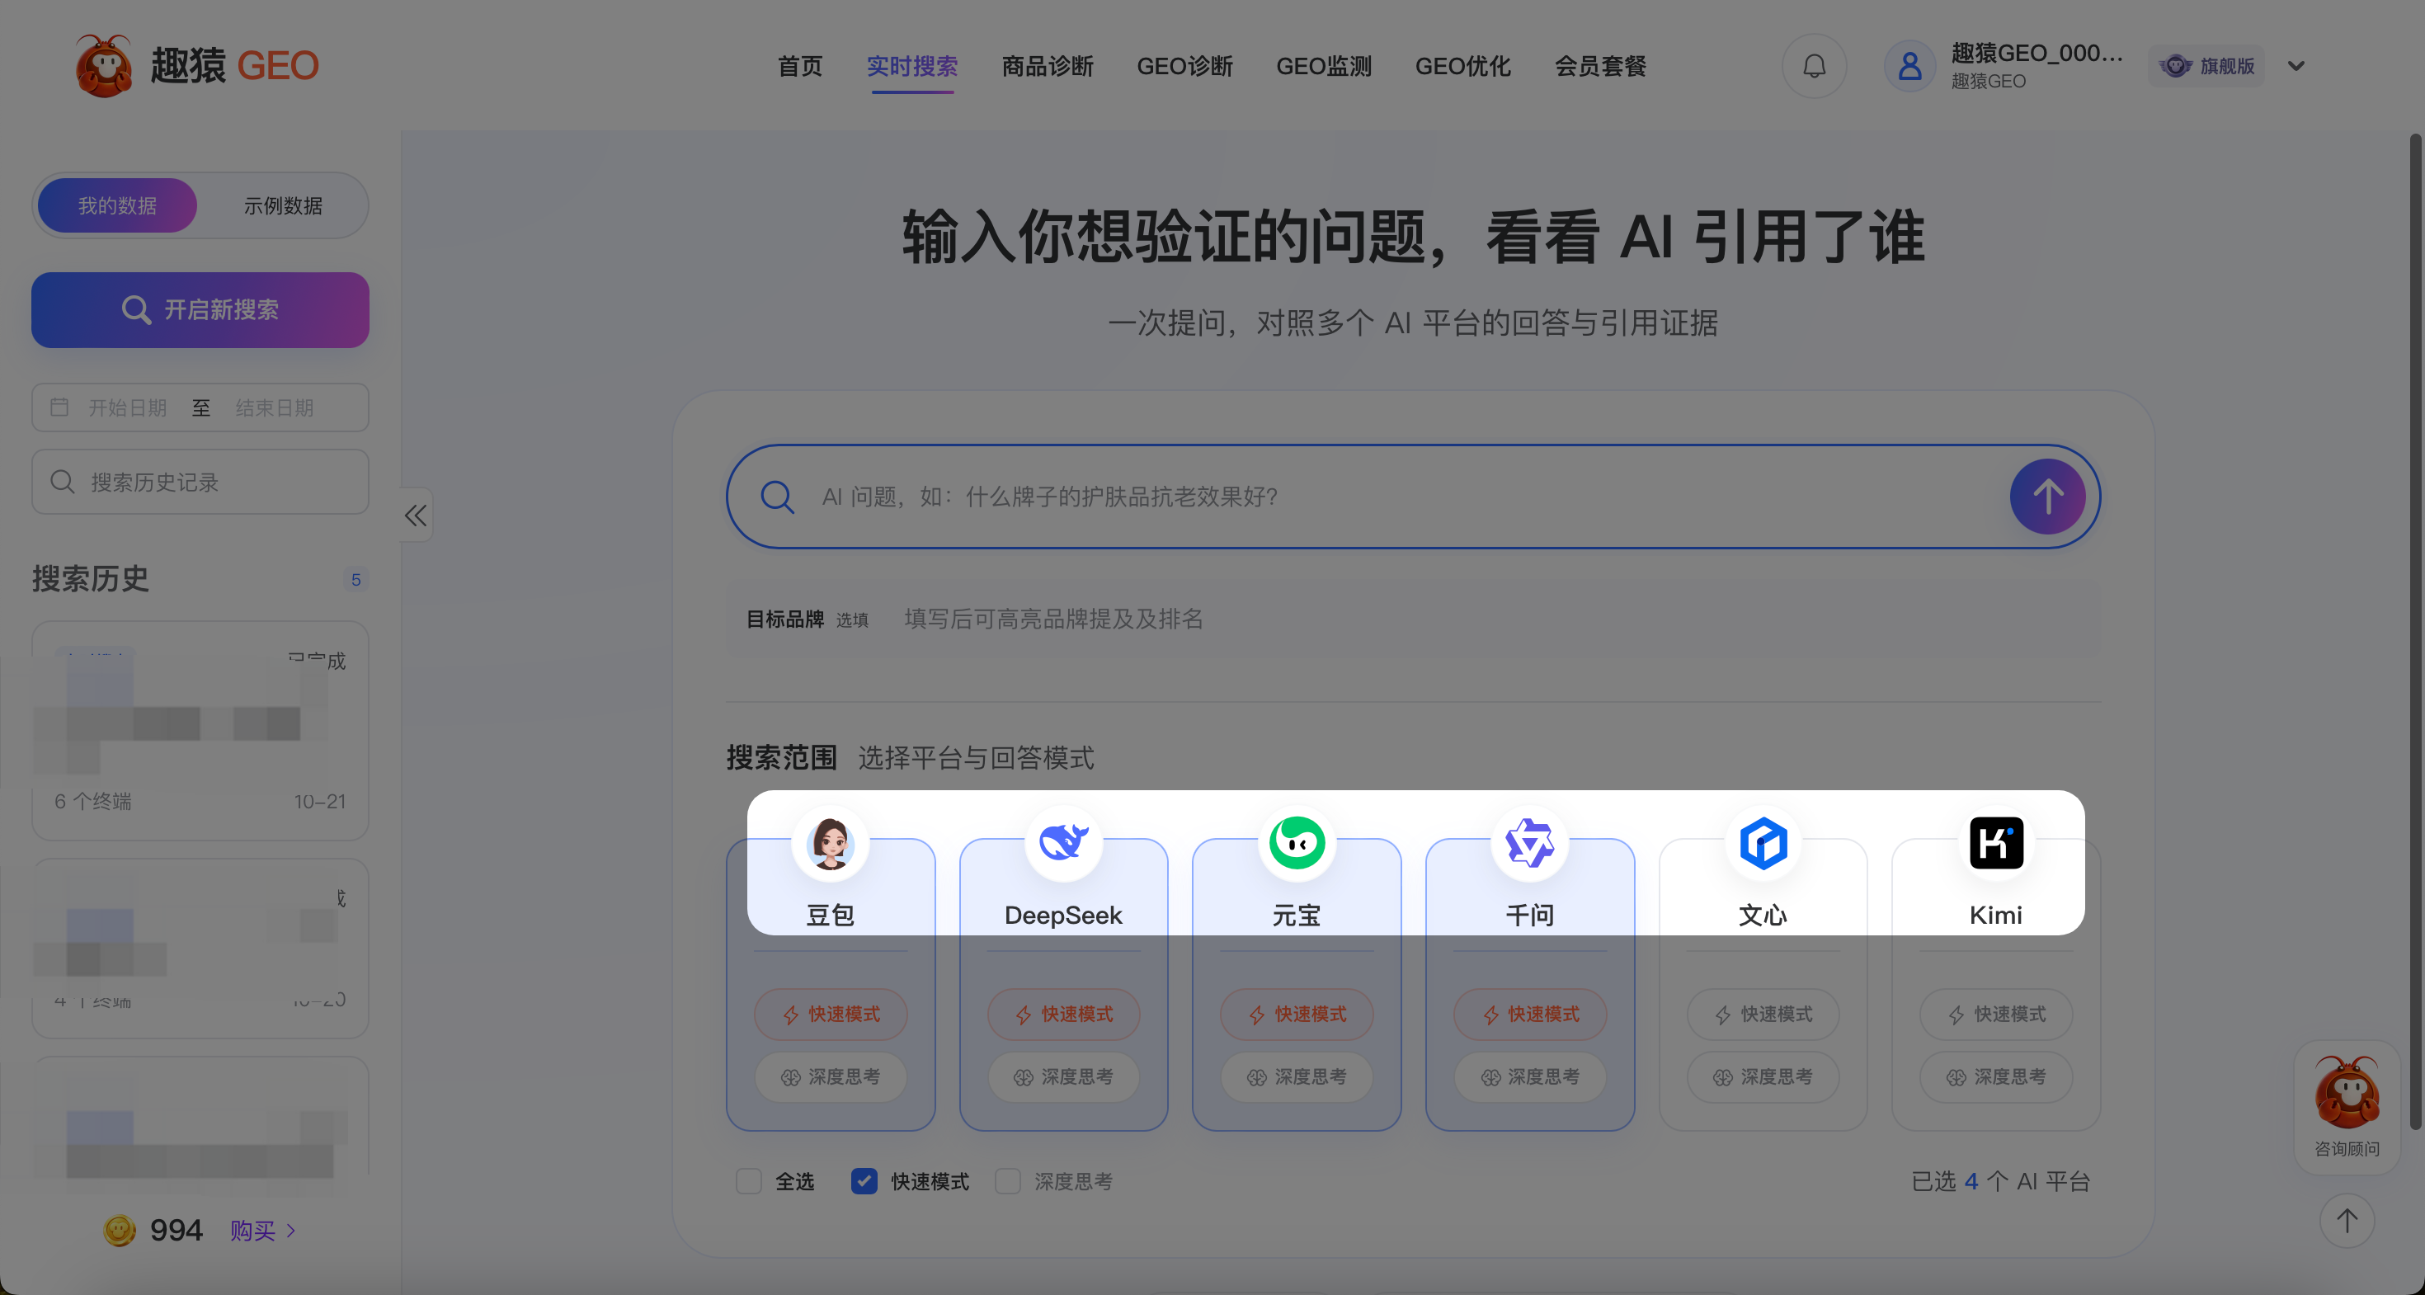Click the 旗舰版 membership badge
This screenshot has width=2425, height=1295.
click(2207, 66)
